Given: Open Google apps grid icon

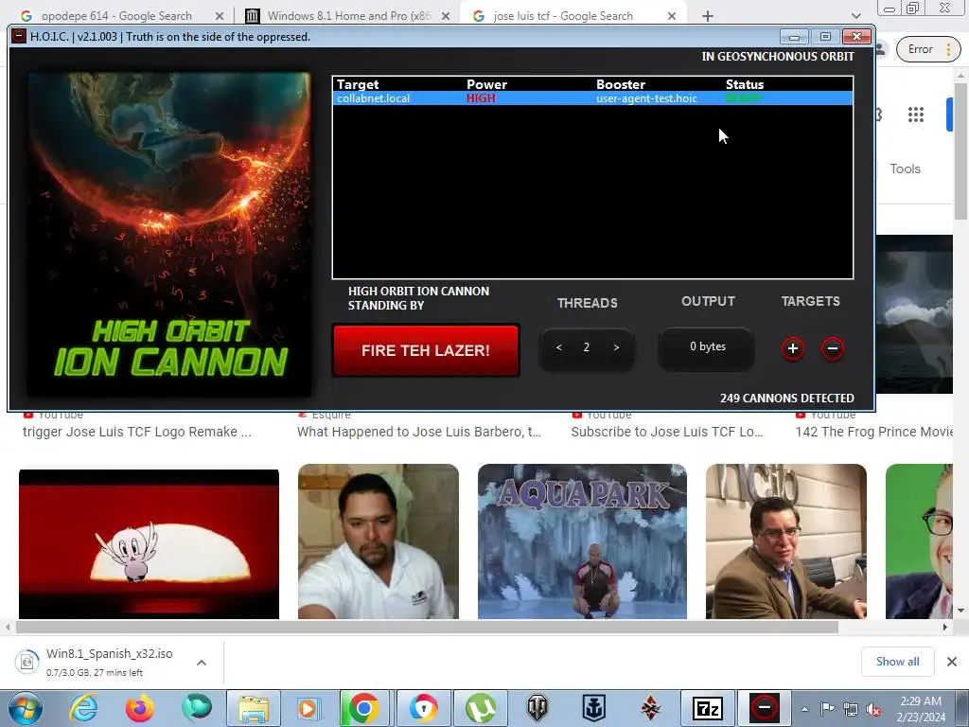Looking at the screenshot, I should click(916, 115).
